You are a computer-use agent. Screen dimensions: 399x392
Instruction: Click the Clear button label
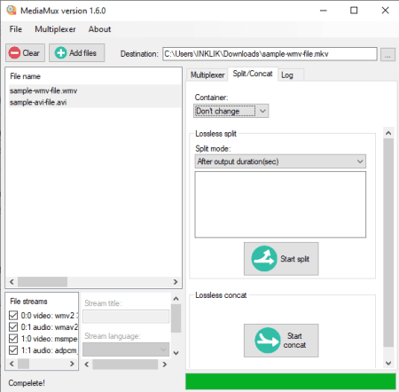(x=31, y=53)
